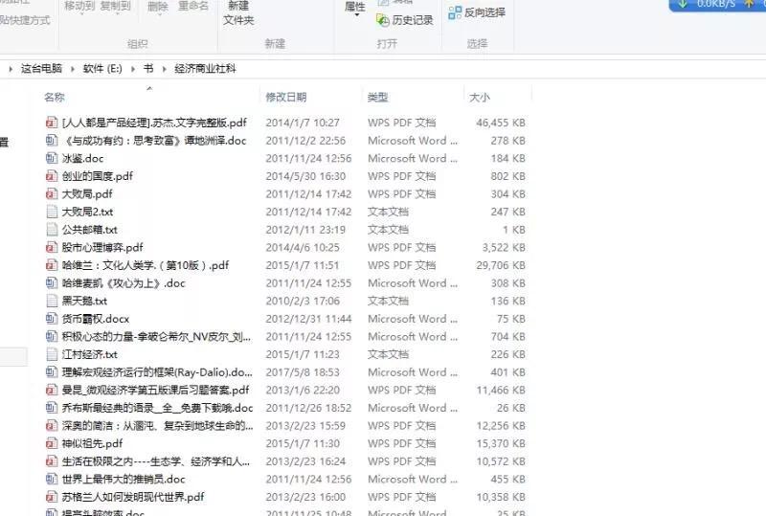
Task: Click the PDF icon beside 哈维兰：文化人类学
Action: coord(52,265)
